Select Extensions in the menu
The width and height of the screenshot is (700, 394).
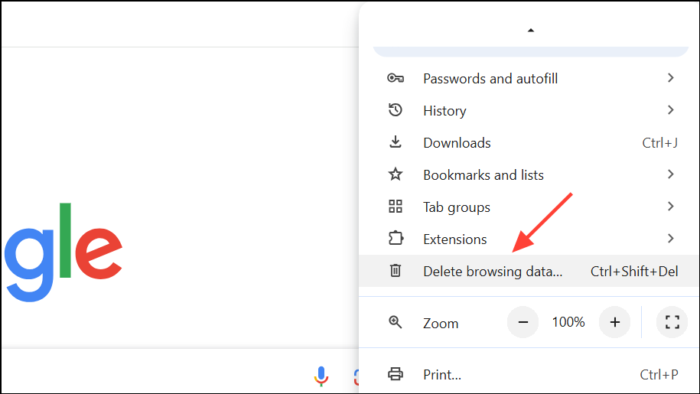click(x=529, y=239)
